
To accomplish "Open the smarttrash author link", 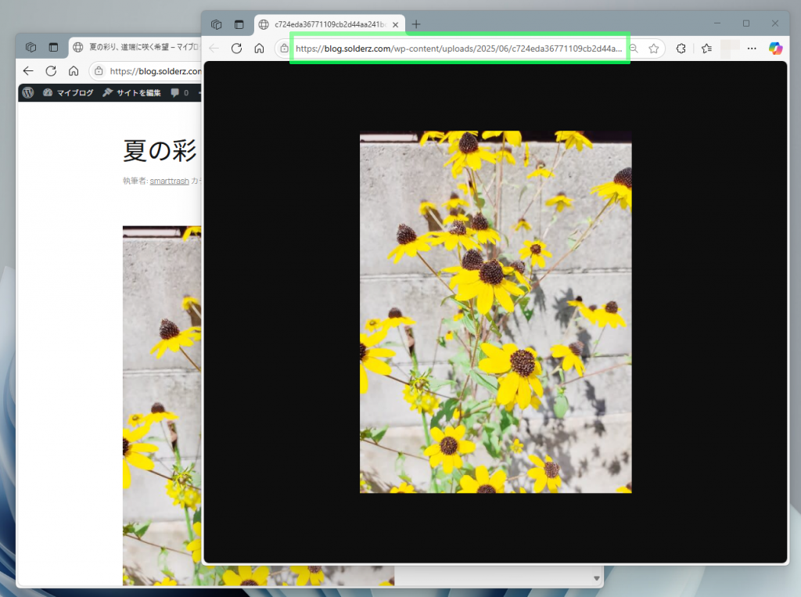I will [170, 181].
